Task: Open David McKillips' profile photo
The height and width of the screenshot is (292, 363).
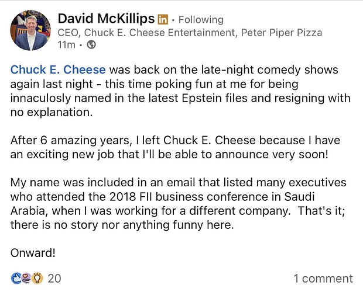Action: pyautogui.click(x=30, y=29)
